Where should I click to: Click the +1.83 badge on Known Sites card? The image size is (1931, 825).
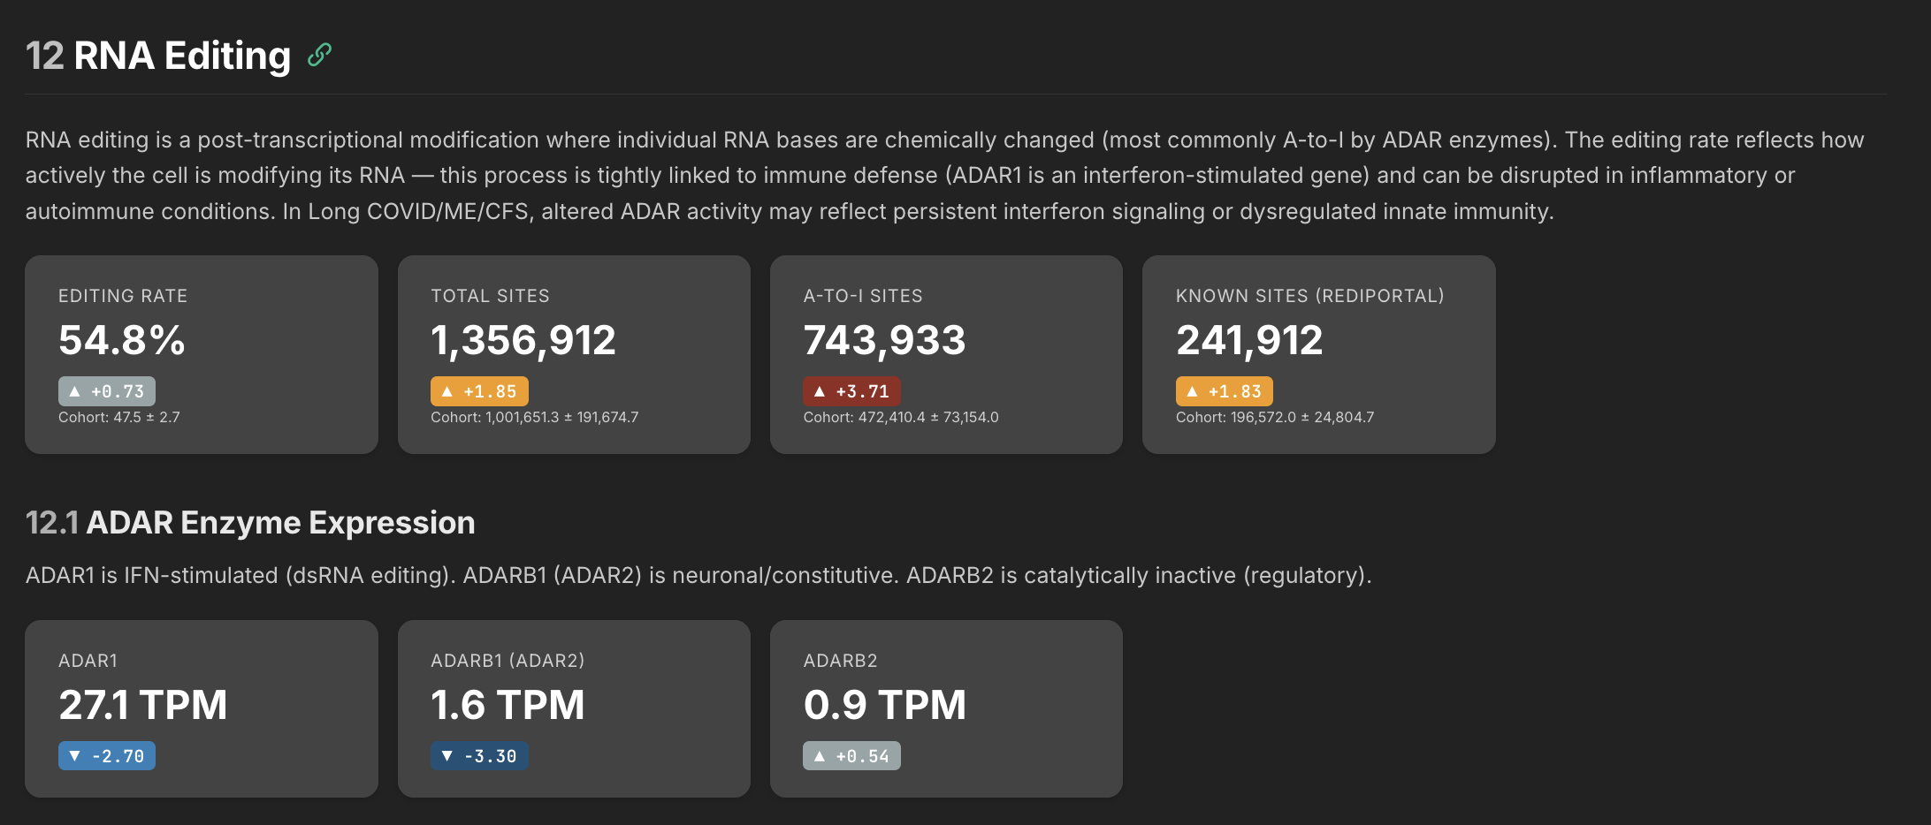pyautogui.click(x=1225, y=390)
